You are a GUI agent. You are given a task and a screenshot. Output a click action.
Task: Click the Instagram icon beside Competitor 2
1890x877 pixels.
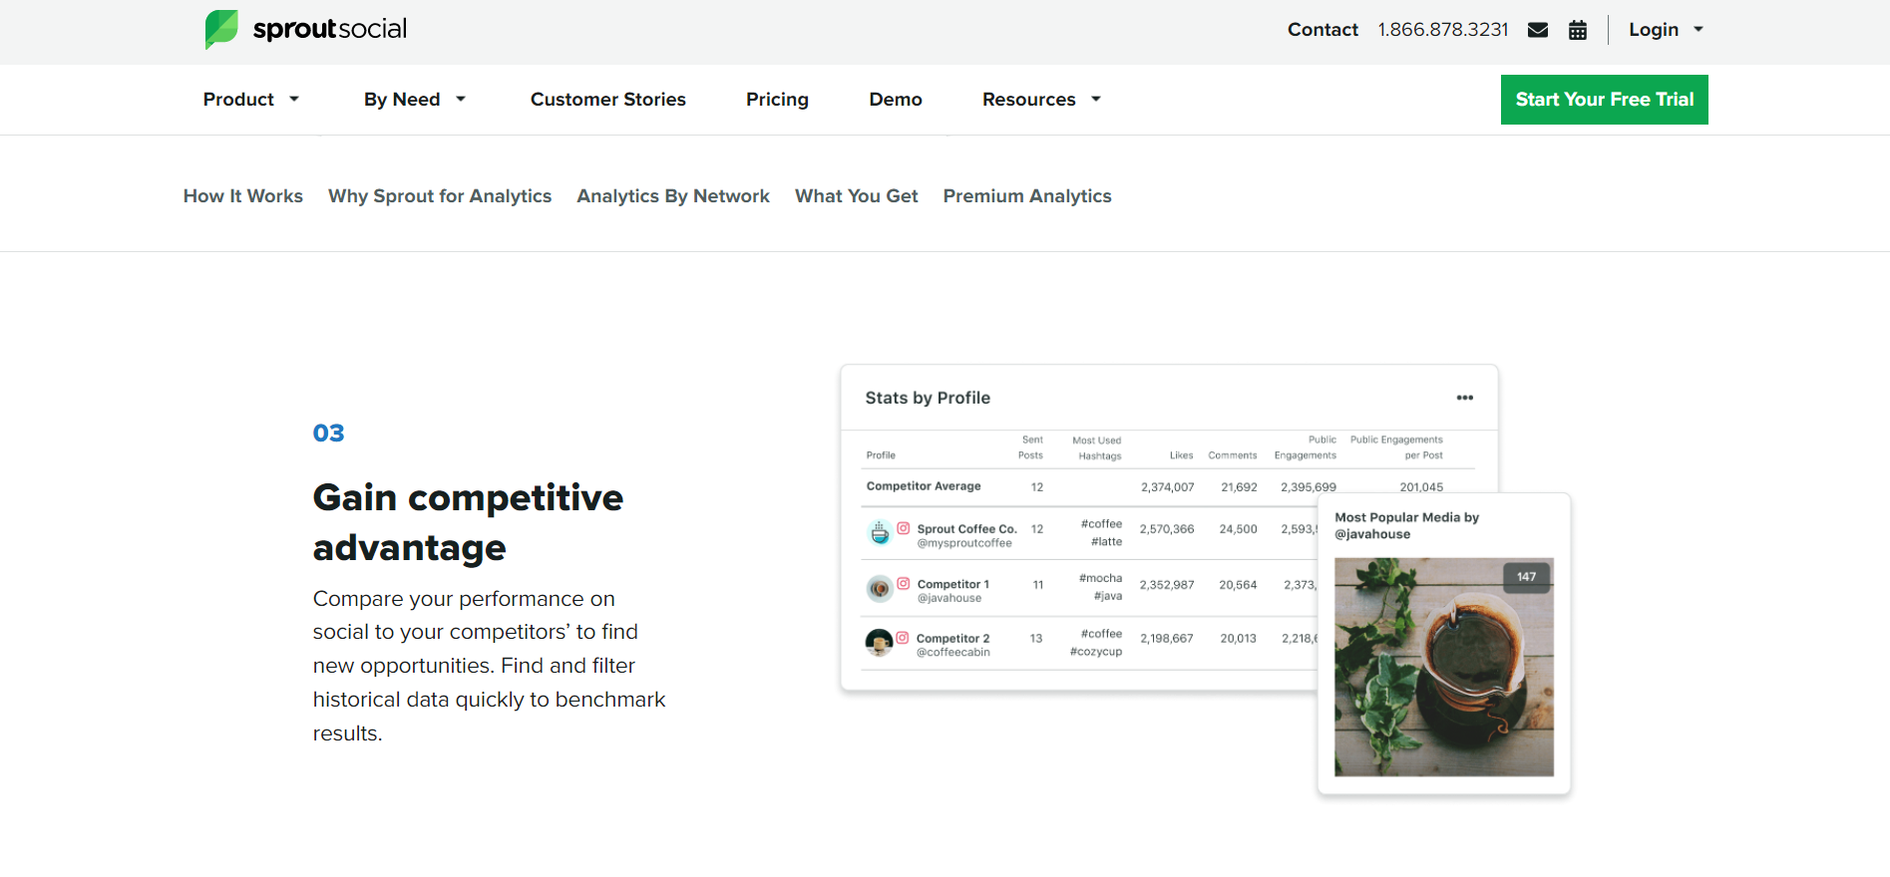tap(903, 638)
